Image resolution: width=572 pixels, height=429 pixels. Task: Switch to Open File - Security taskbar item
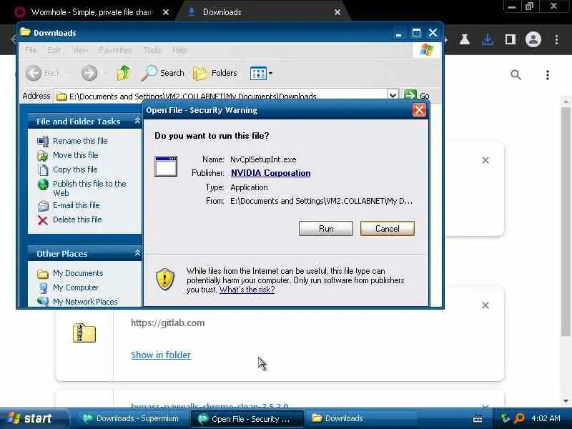(x=247, y=419)
